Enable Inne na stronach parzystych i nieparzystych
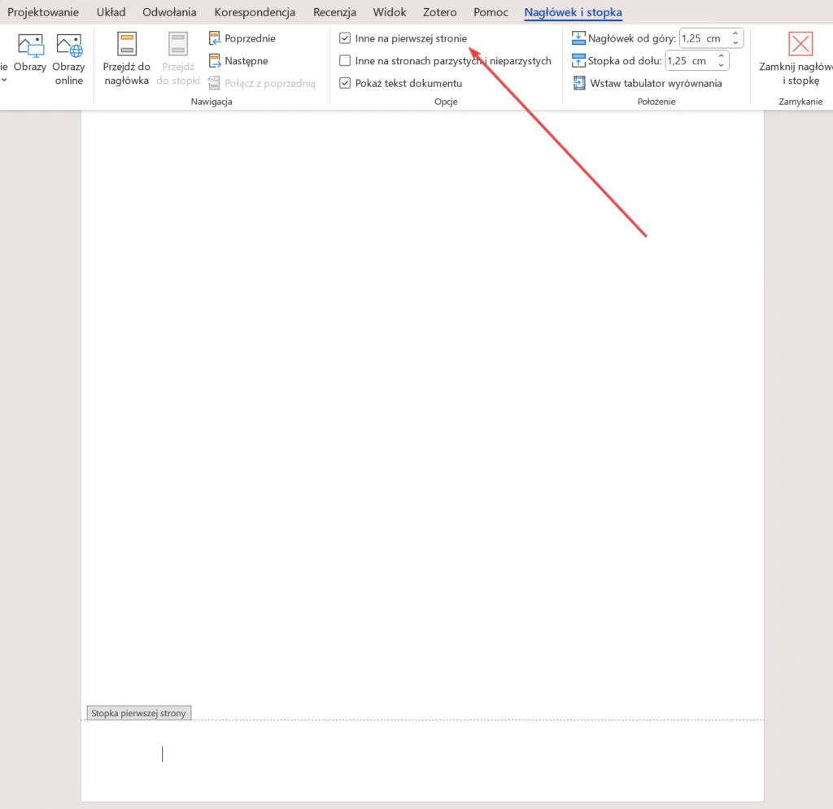833x809 pixels. (345, 61)
